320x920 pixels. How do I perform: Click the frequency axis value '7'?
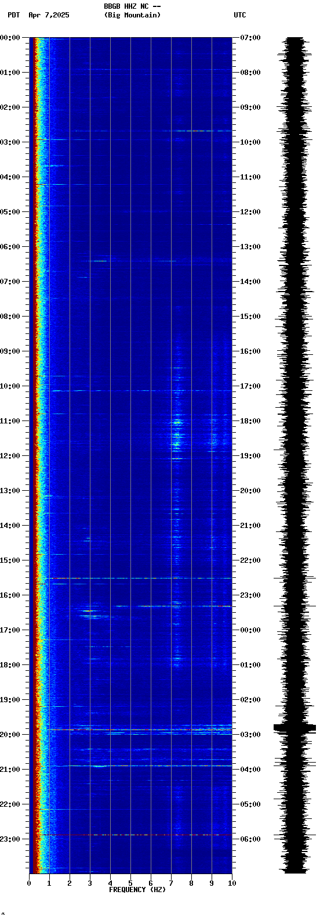coord(171,883)
